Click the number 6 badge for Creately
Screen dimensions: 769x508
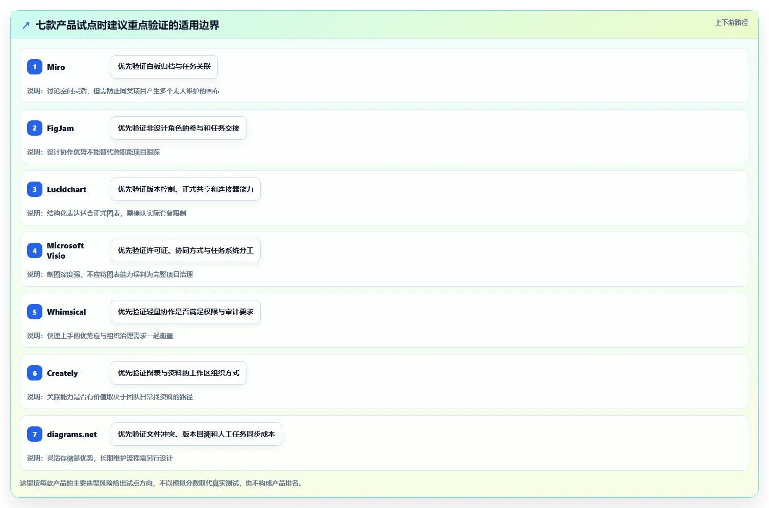pyautogui.click(x=35, y=373)
